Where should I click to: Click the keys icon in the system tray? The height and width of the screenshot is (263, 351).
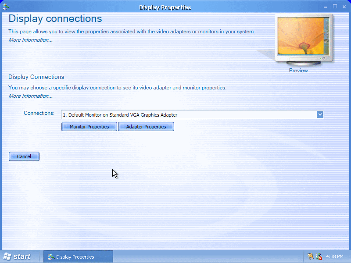pyautogui.click(x=310, y=256)
